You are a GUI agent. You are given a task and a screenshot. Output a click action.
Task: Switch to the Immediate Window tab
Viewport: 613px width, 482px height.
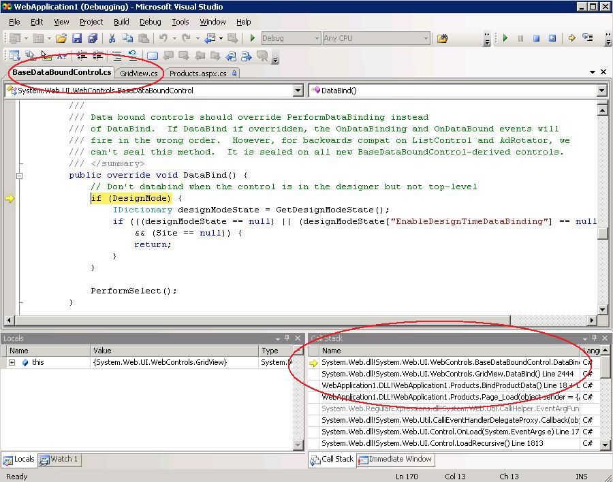click(x=396, y=460)
